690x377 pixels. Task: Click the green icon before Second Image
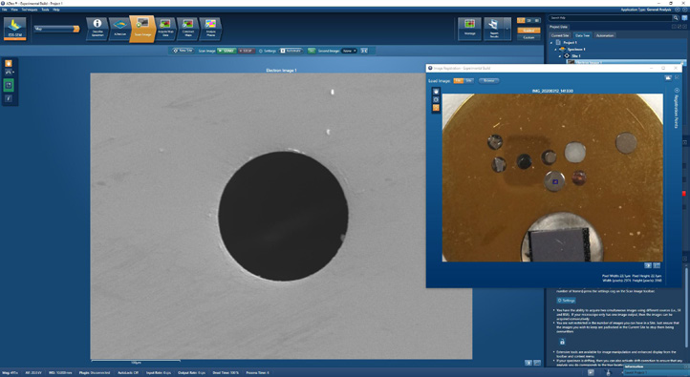312,51
